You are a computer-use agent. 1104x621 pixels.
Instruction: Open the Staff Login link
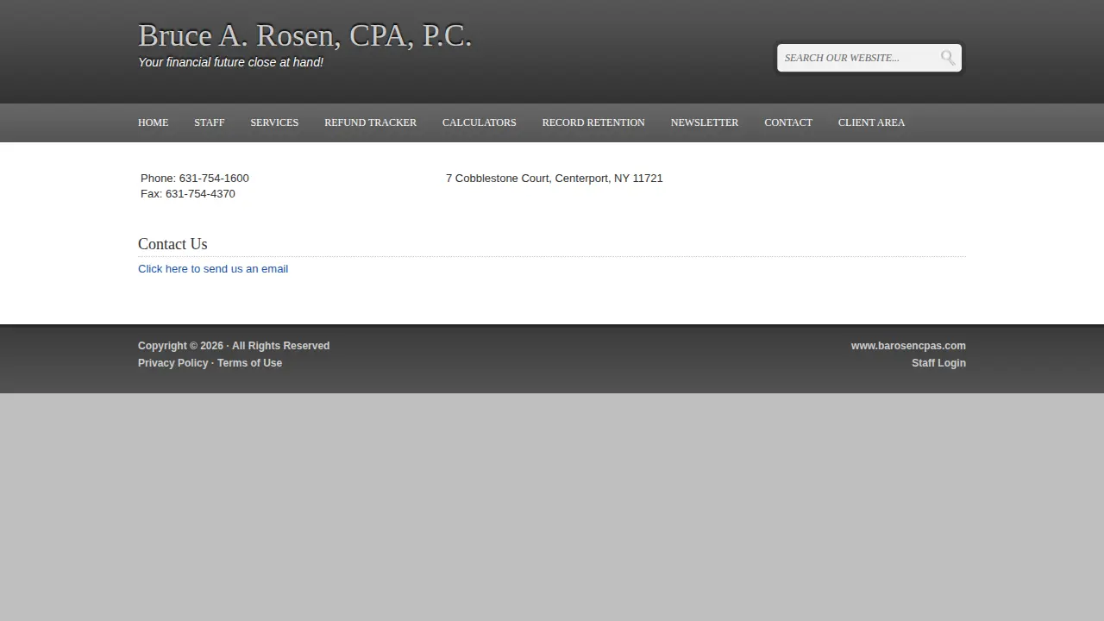(x=938, y=363)
